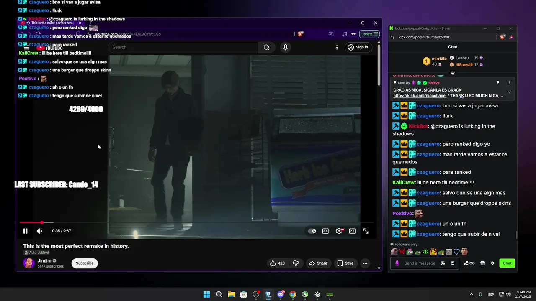Open Jimjim channel avatar

[x=29, y=263]
